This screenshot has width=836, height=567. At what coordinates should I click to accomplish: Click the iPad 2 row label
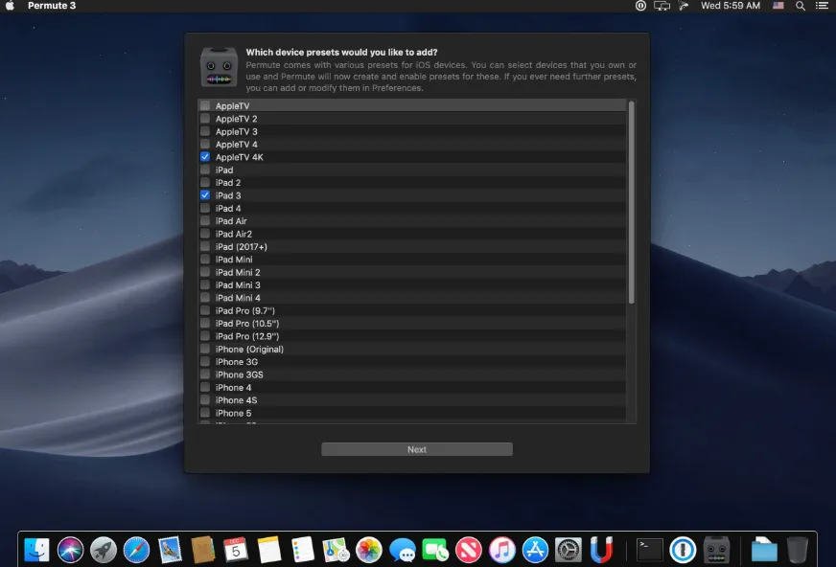click(x=228, y=183)
